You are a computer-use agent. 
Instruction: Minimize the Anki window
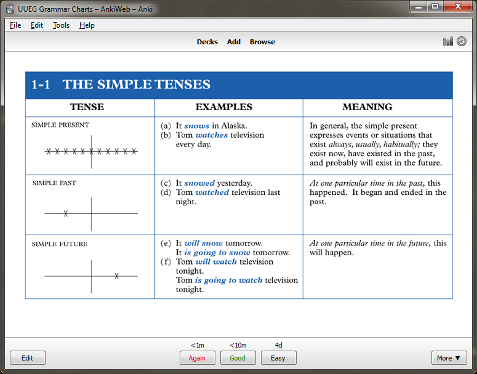[419, 6]
